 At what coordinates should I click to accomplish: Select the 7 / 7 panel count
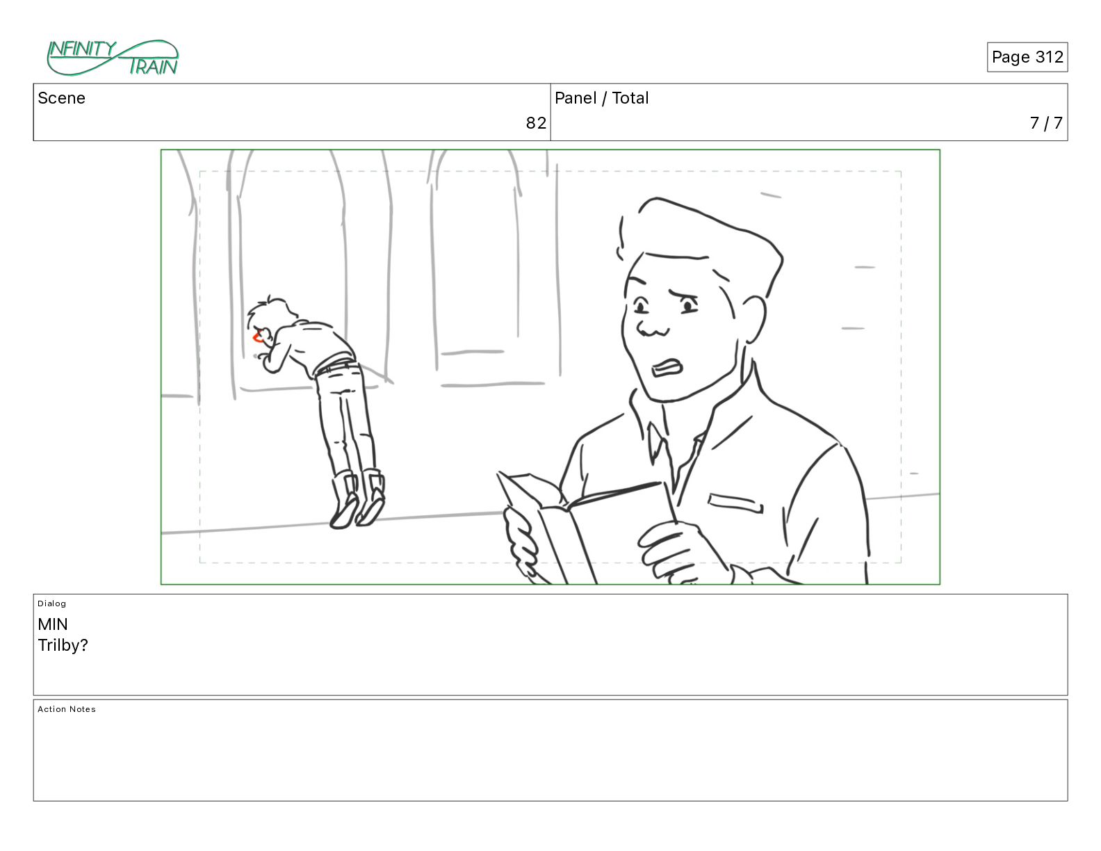click(x=1046, y=123)
